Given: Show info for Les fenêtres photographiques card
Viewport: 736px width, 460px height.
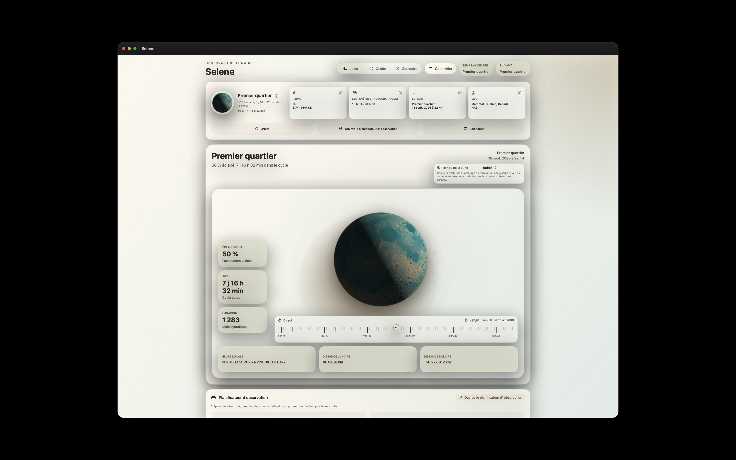Looking at the screenshot, I should (x=400, y=93).
